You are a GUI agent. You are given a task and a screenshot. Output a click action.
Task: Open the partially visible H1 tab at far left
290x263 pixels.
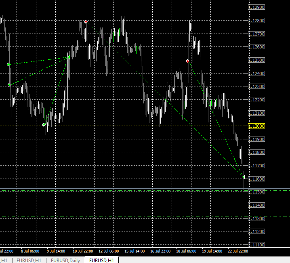4,260
